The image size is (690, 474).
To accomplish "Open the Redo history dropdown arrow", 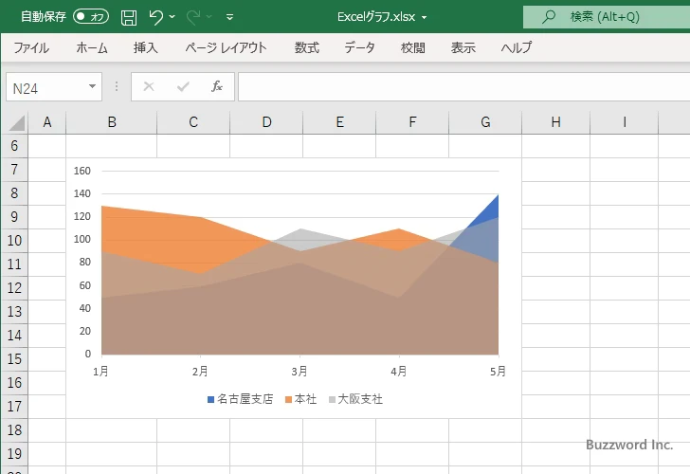I will coord(209,17).
